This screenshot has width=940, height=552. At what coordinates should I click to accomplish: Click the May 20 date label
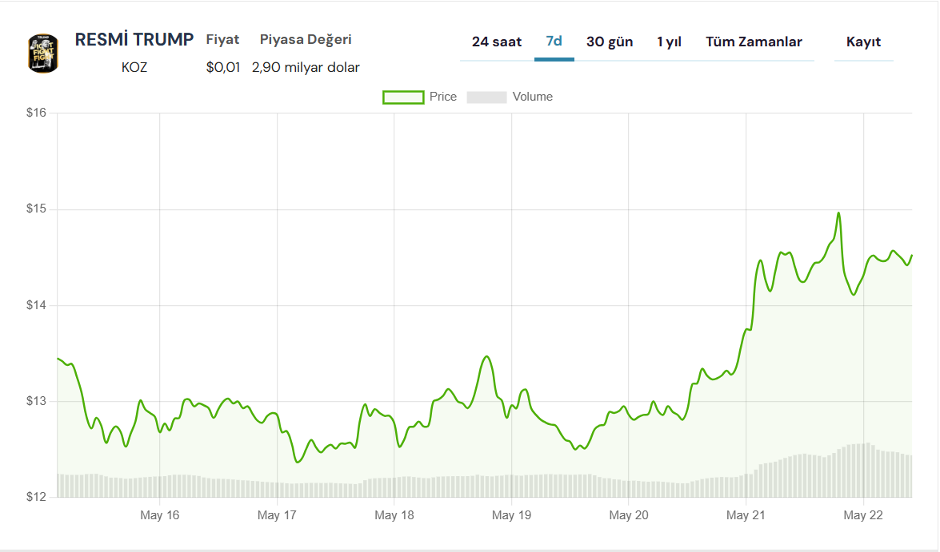click(628, 515)
